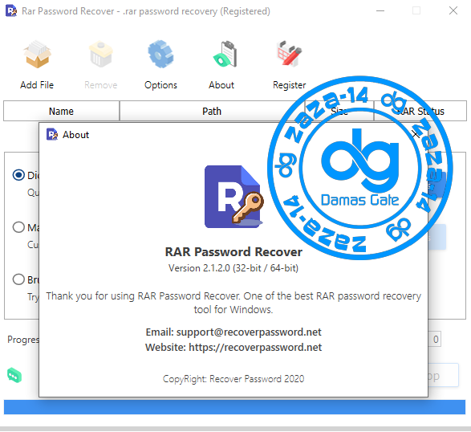Click the Name column header
Image resolution: width=471 pixels, height=432 pixels.
click(x=61, y=112)
